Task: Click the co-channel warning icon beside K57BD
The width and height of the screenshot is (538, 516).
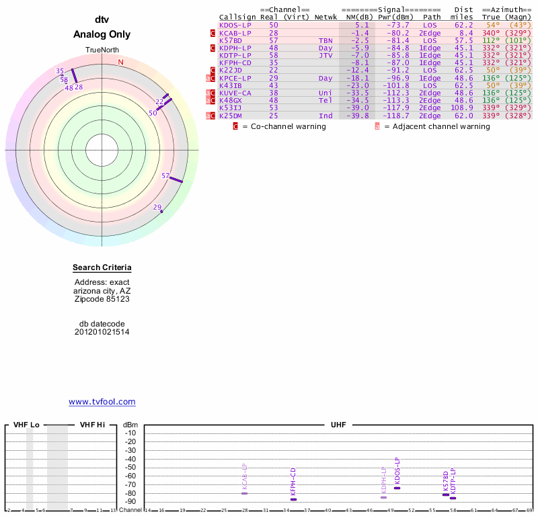Action: click(213, 40)
